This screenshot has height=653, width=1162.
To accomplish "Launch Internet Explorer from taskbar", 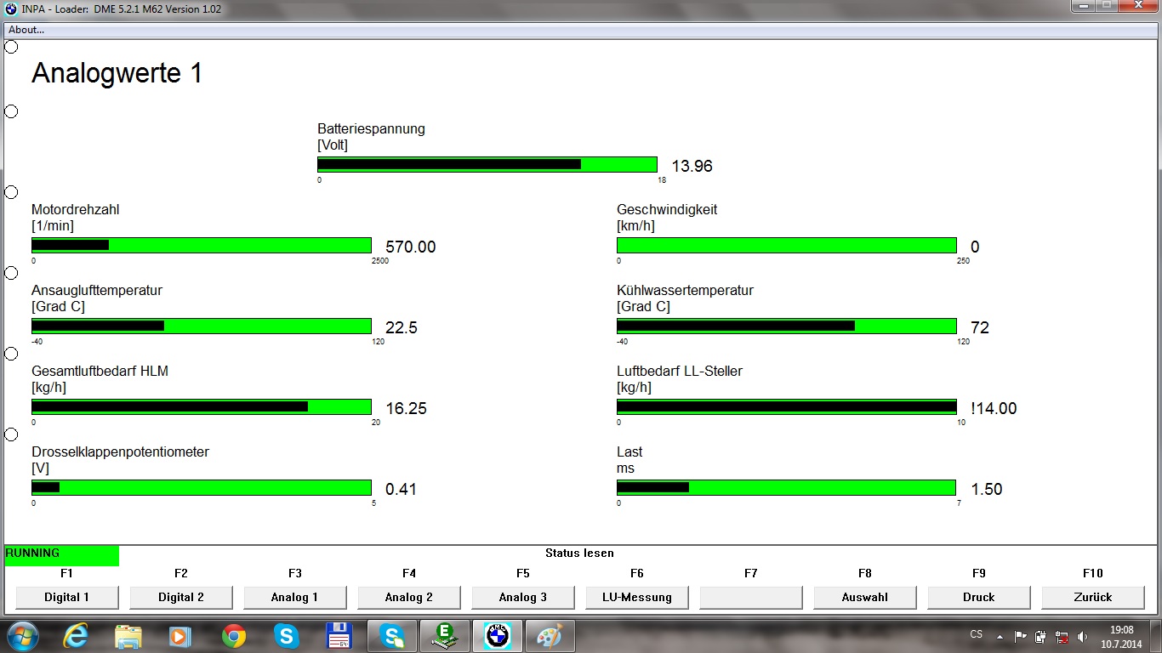I will coord(75,636).
